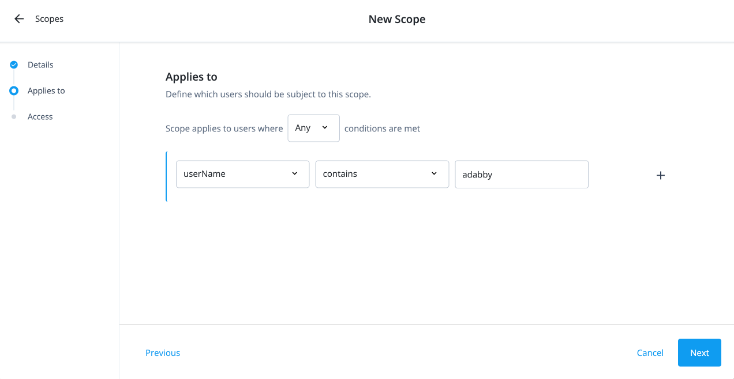
Task: Select the Applies to step label
Action: tap(46, 90)
